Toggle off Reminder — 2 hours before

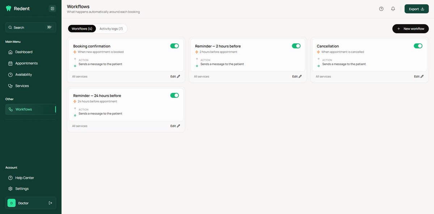point(296,46)
